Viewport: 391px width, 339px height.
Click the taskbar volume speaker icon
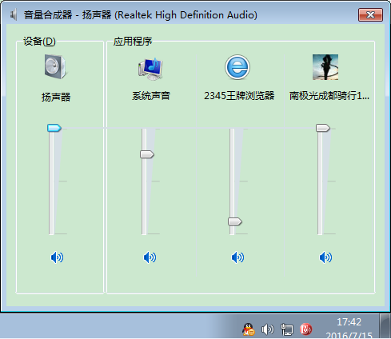click(267, 329)
